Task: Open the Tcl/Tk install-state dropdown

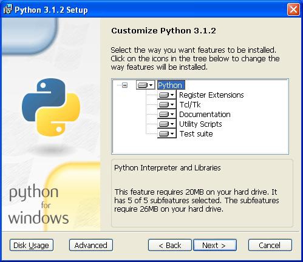Action: [x=166, y=104]
